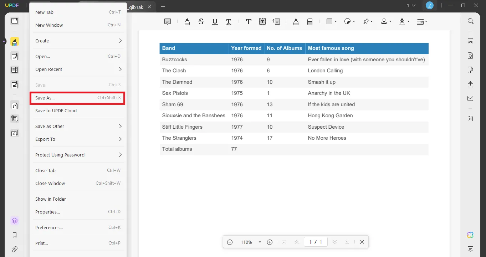Open the zoom percentage dropdown
This screenshot has height=257, width=486.
(260, 242)
